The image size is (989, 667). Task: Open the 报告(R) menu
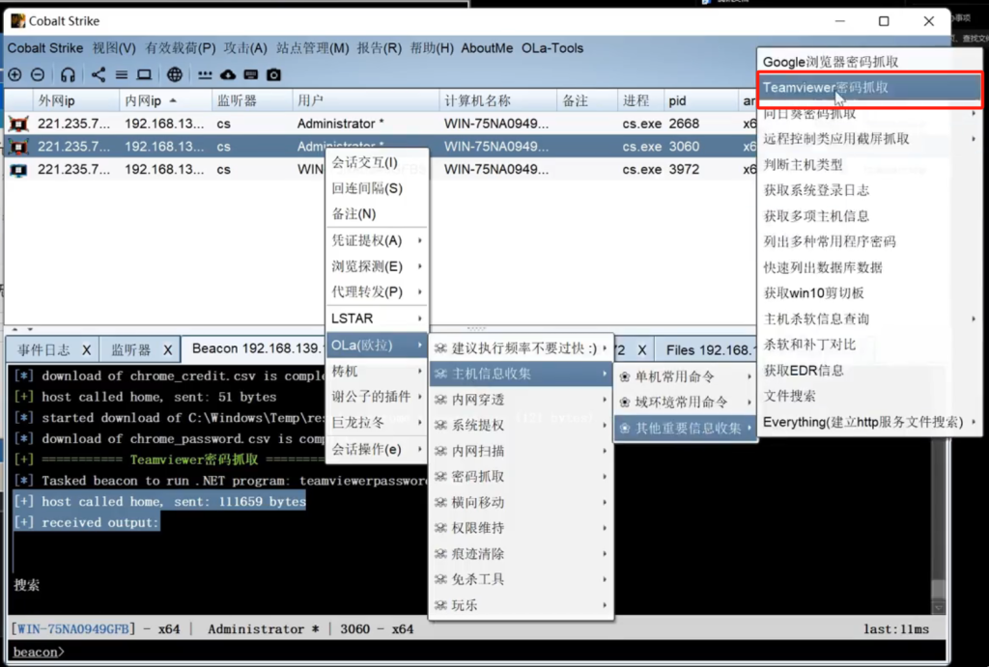379,48
